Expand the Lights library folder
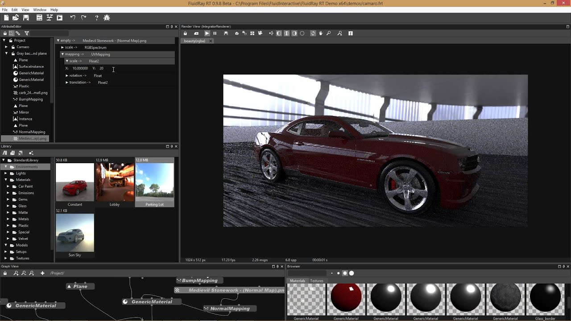 point(6,173)
